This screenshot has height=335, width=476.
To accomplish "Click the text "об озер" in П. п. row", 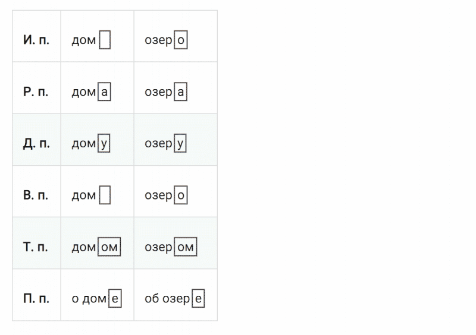I will 168,299.
